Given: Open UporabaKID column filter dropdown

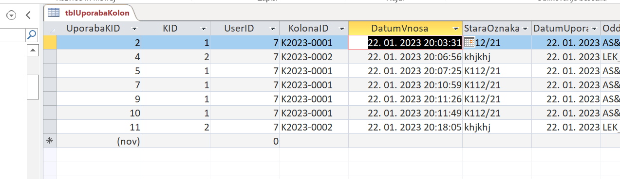Looking at the screenshot, I should click(134, 29).
